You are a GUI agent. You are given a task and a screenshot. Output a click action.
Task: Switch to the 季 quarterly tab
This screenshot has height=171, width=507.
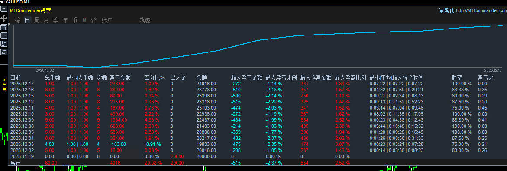(55, 20)
